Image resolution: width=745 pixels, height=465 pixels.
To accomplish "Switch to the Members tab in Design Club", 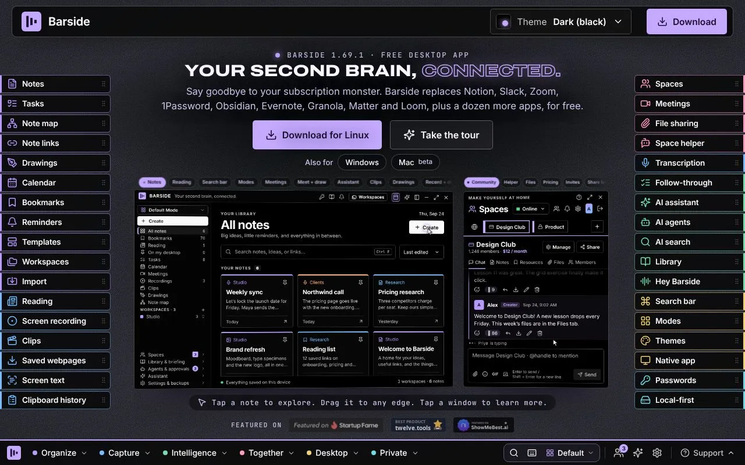I will [582, 262].
